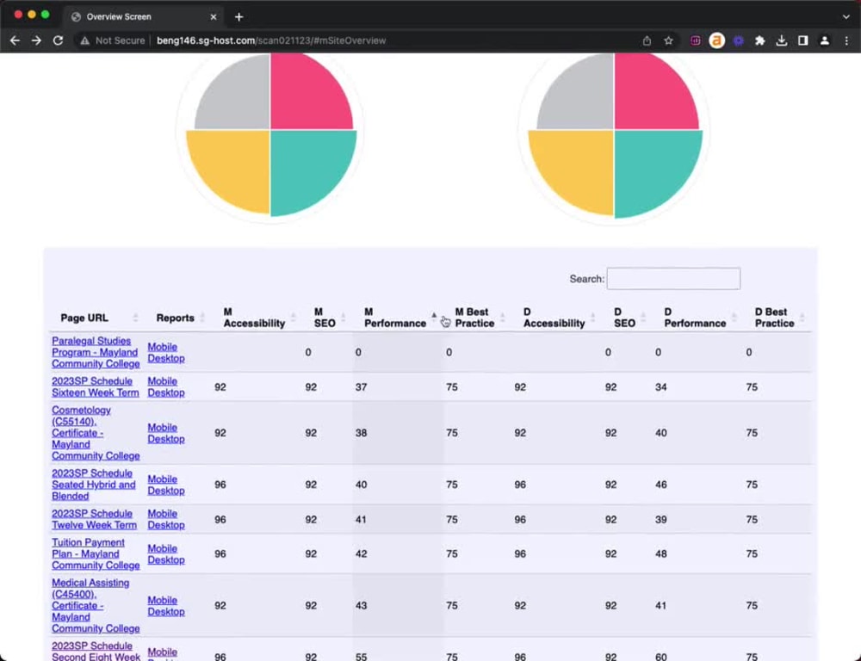Click the Search input field
This screenshot has height=661, width=861.
[673, 279]
